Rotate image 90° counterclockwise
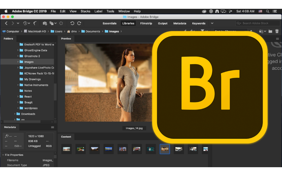 [x=72, y=23]
